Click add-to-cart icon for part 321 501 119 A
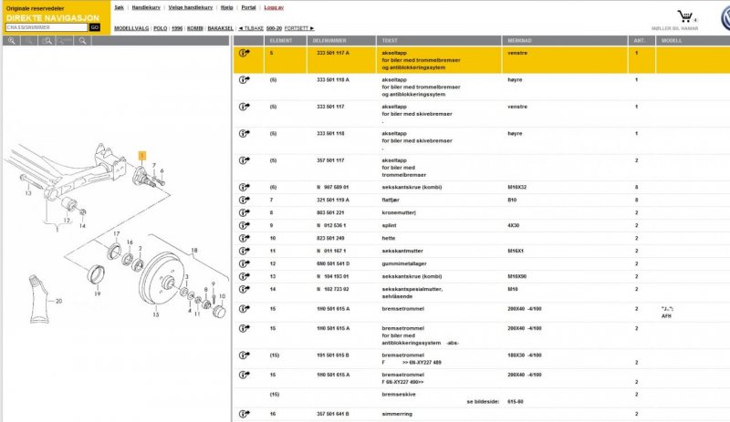The height and width of the screenshot is (422, 730). 245,200
